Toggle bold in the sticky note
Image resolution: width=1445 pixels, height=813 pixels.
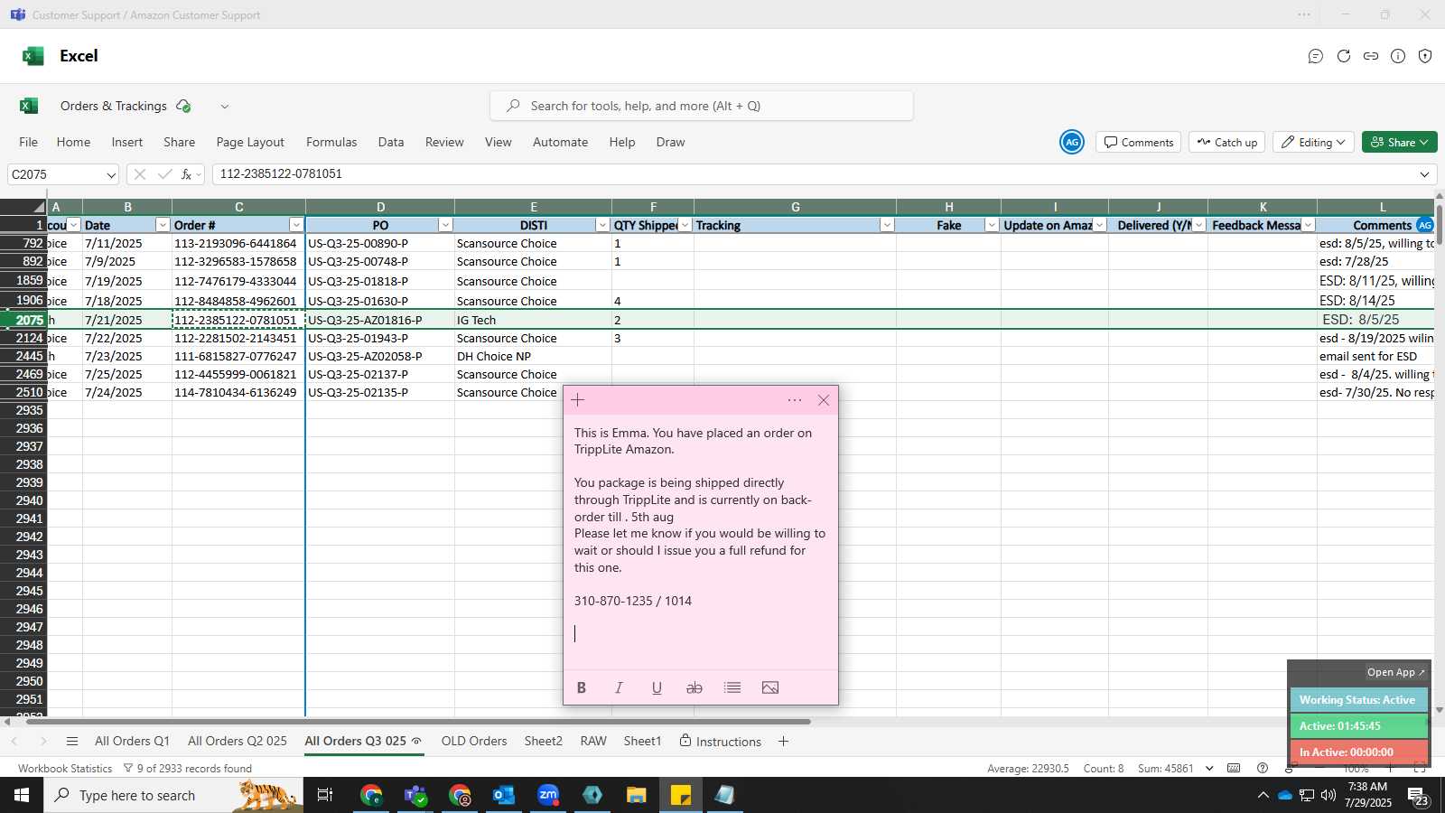[x=582, y=688]
